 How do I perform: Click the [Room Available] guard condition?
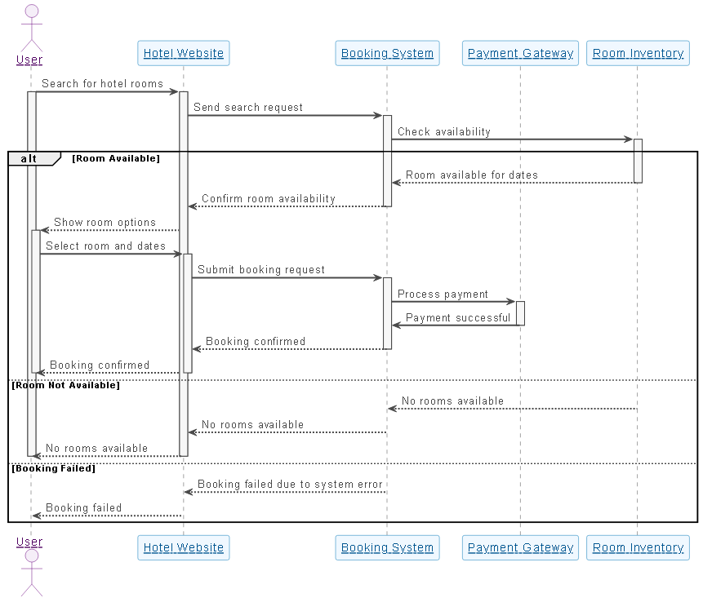click(x=116, y=158)
